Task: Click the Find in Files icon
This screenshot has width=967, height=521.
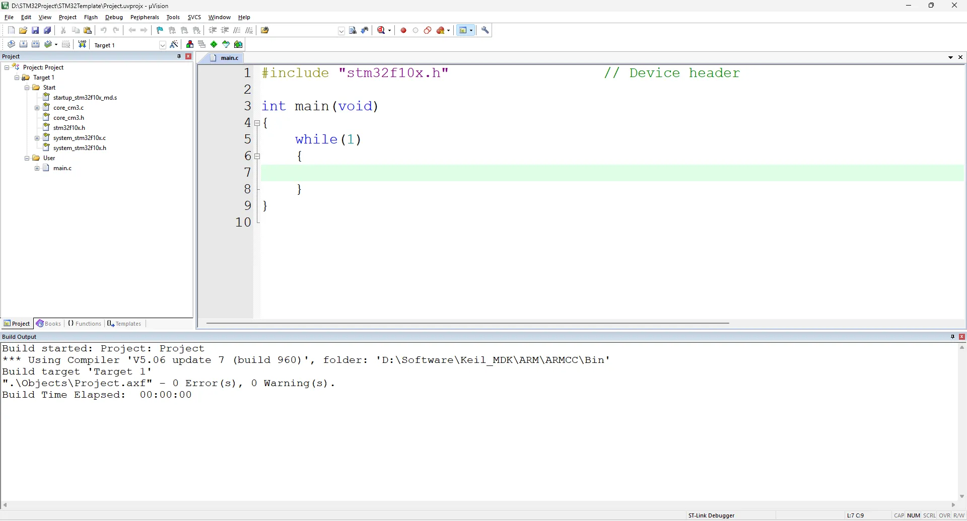Action: [x=265, y=30]
